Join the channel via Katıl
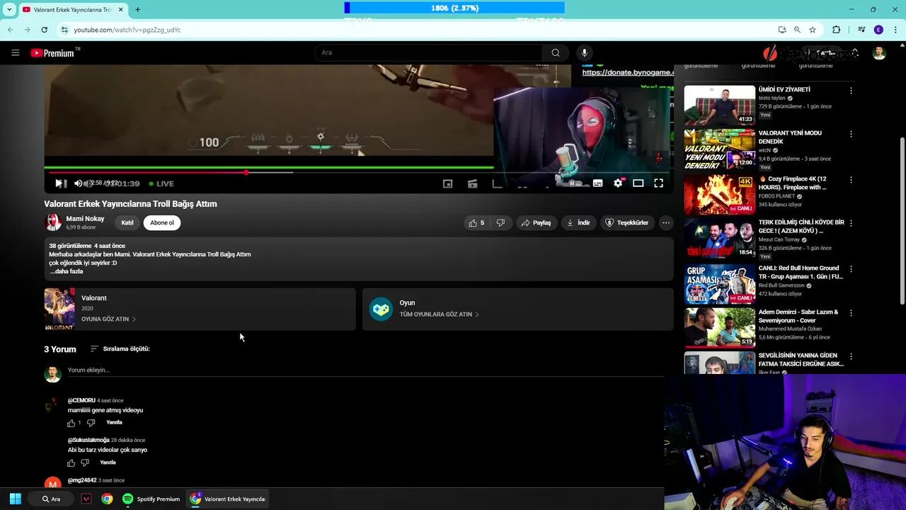This screenshot has height=510, width=906. pos(127,222)
